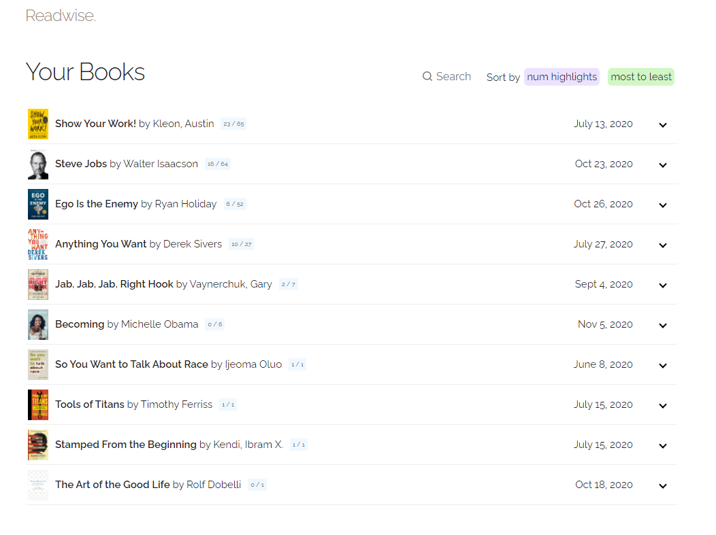This screenshot has height=535, width=716.
Task: Open title 'Jab, Jab, Jab, Right Hook'
Action: tap(114, 284)
